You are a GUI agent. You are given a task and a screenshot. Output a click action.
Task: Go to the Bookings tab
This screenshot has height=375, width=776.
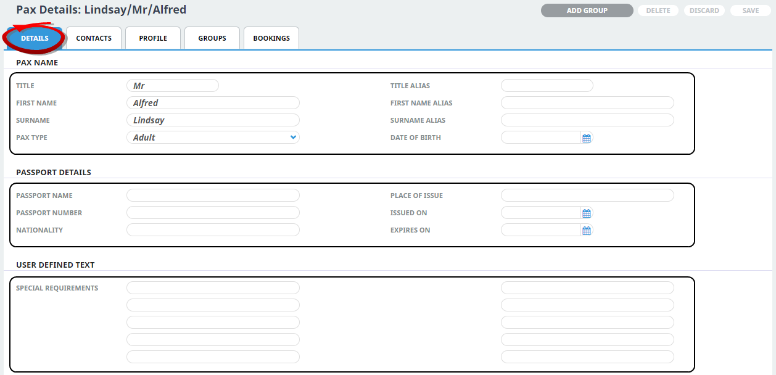(271, 38)
